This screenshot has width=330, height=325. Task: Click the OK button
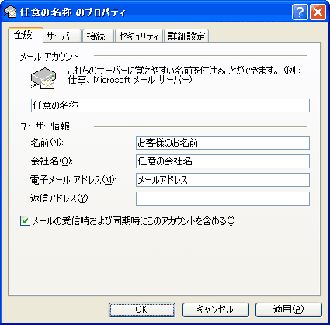click(x=142, y=309)
